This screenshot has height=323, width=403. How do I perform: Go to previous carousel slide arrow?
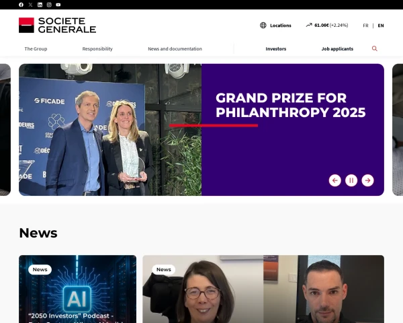click(335, 180)
